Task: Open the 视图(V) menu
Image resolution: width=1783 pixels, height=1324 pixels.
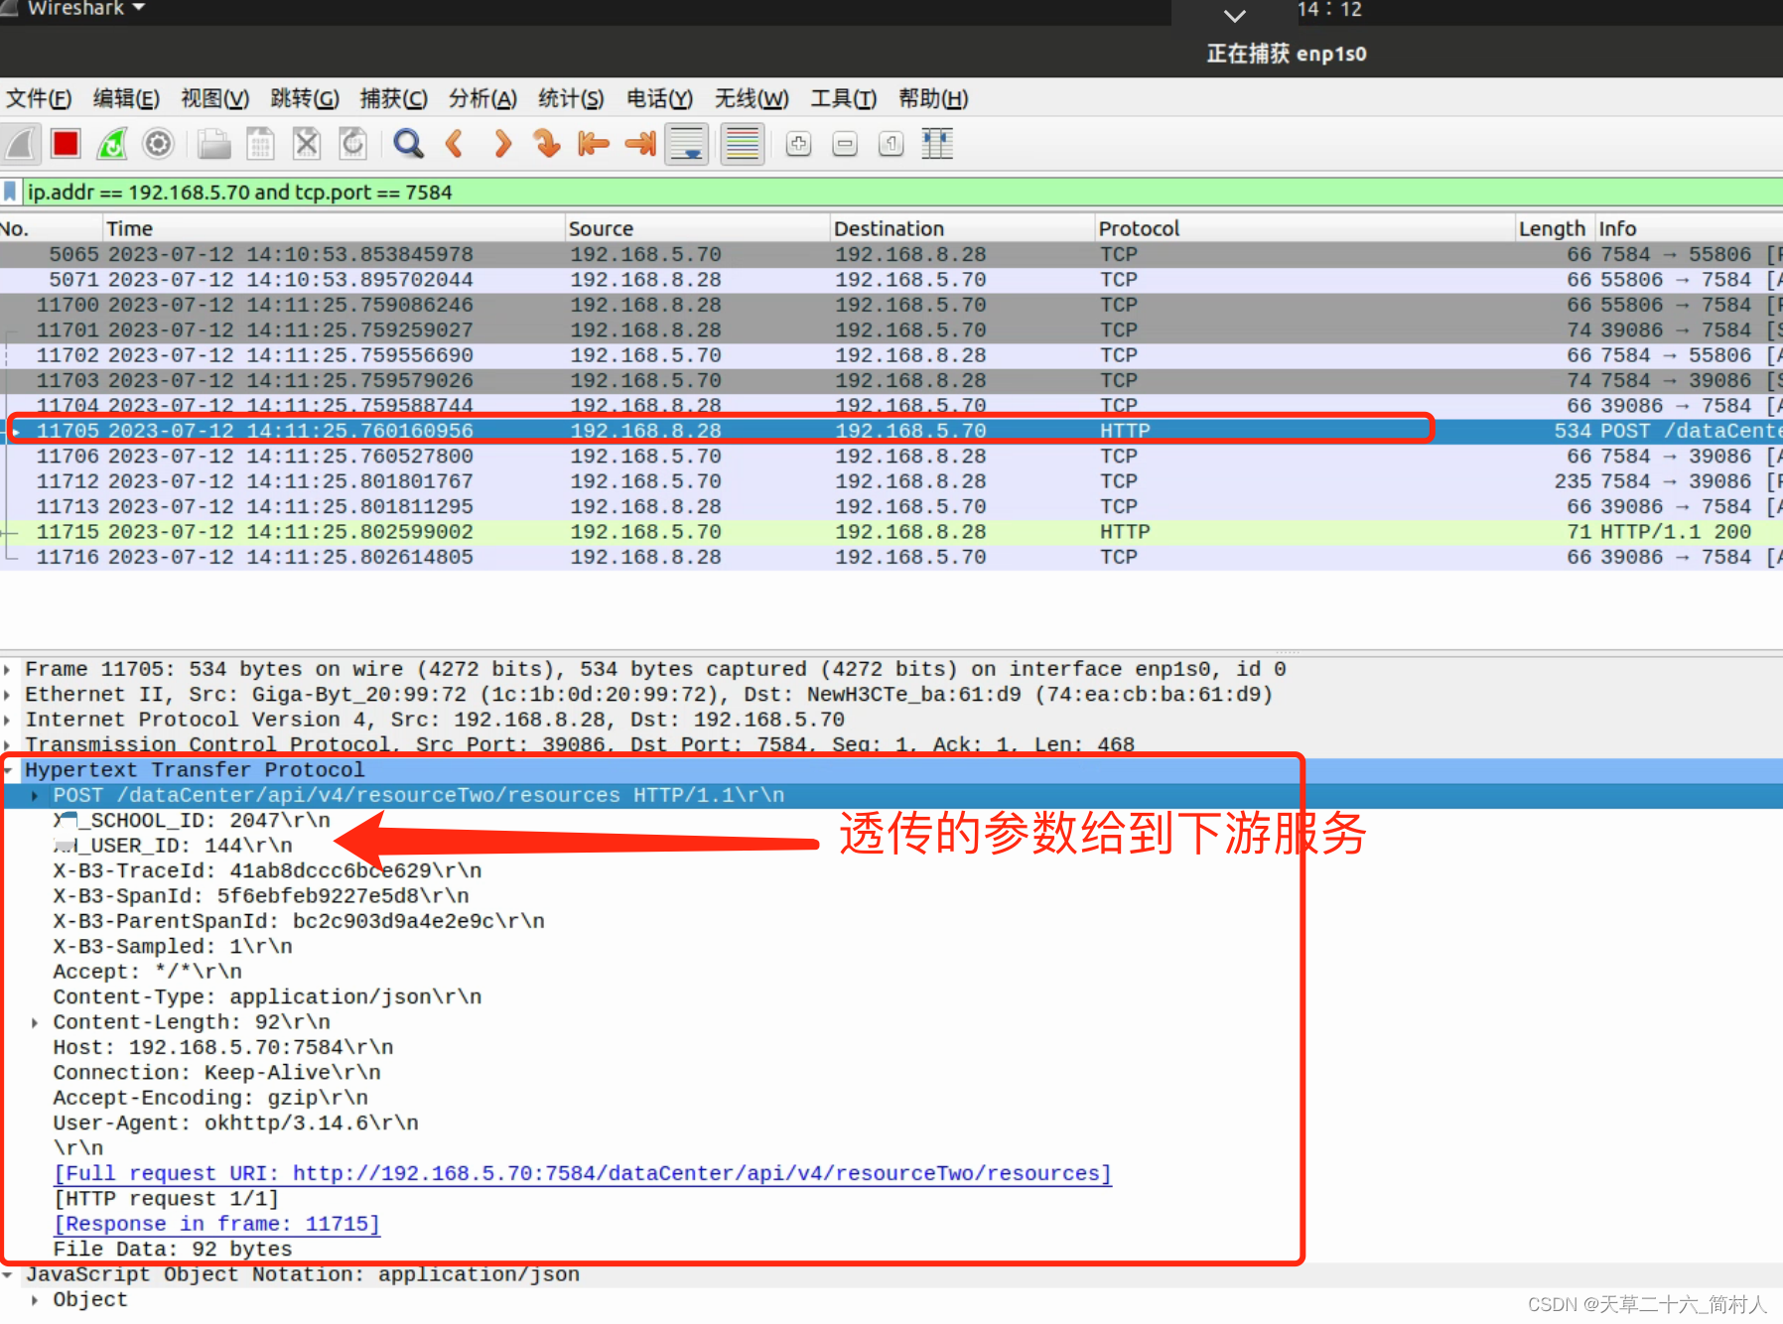Action: click(214, 98)
